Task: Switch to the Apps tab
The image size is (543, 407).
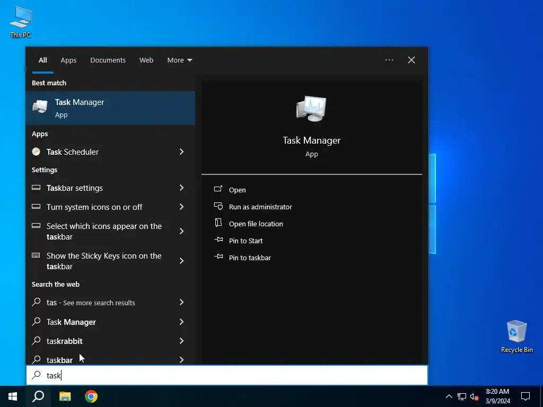Action: click(x=68, y=60)
